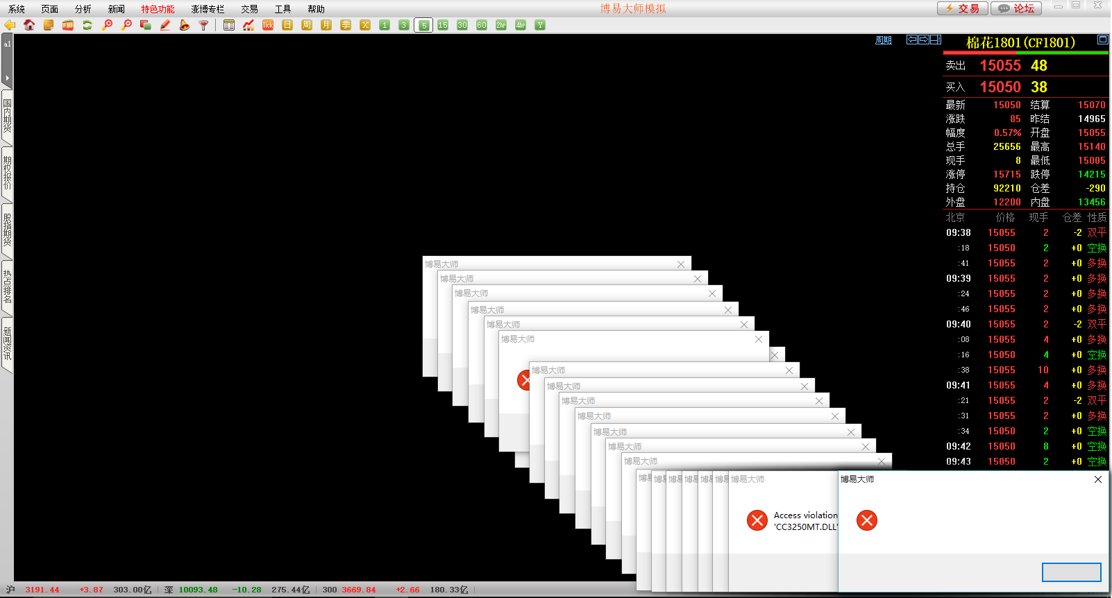Go to the home page icon
This screenshot has height=598, width=1112.
click(x=29, y=25)
